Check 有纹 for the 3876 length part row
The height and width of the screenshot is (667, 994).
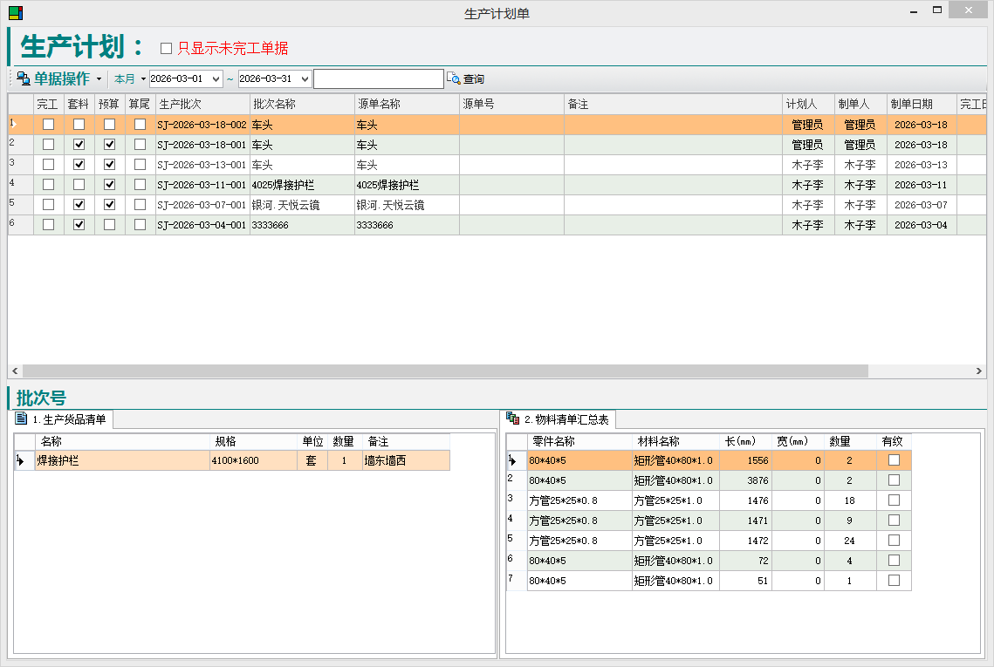894,480
